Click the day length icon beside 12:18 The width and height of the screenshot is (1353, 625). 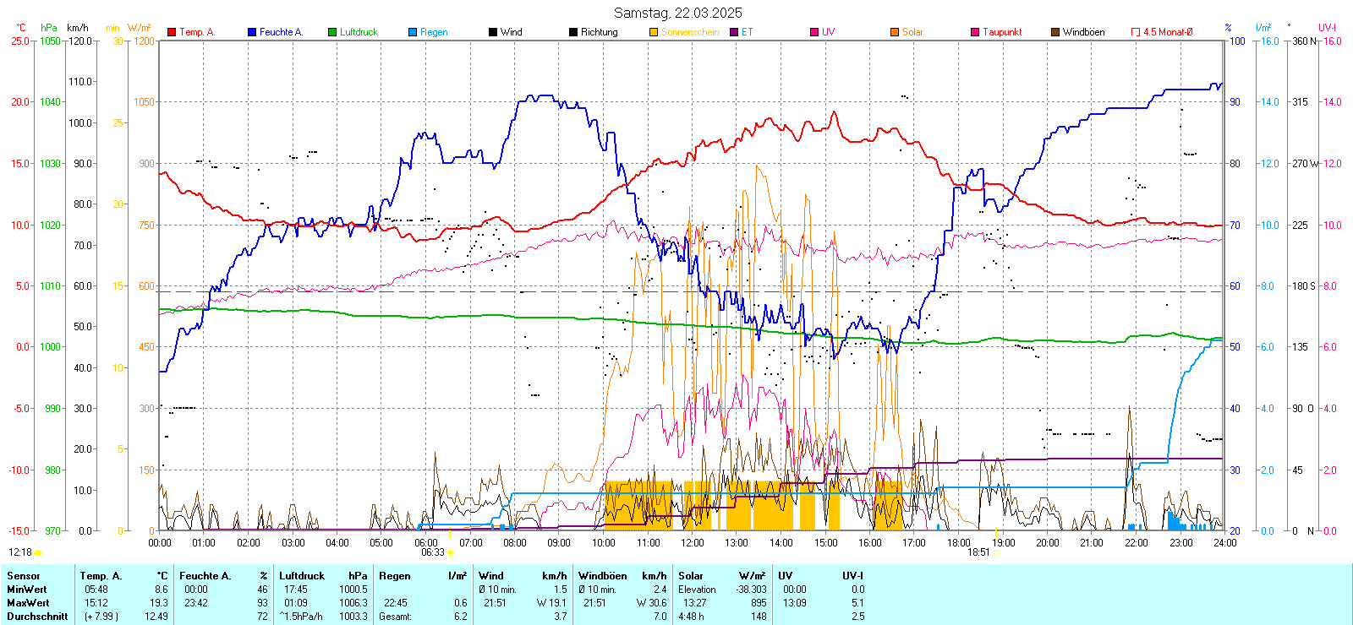[38, 552]
